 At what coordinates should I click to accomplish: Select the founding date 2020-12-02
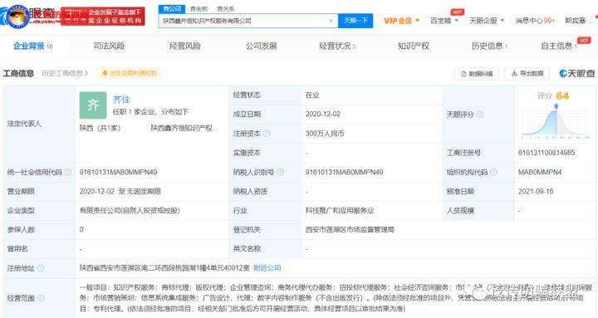pyautogui.click(x=322, y=114)
